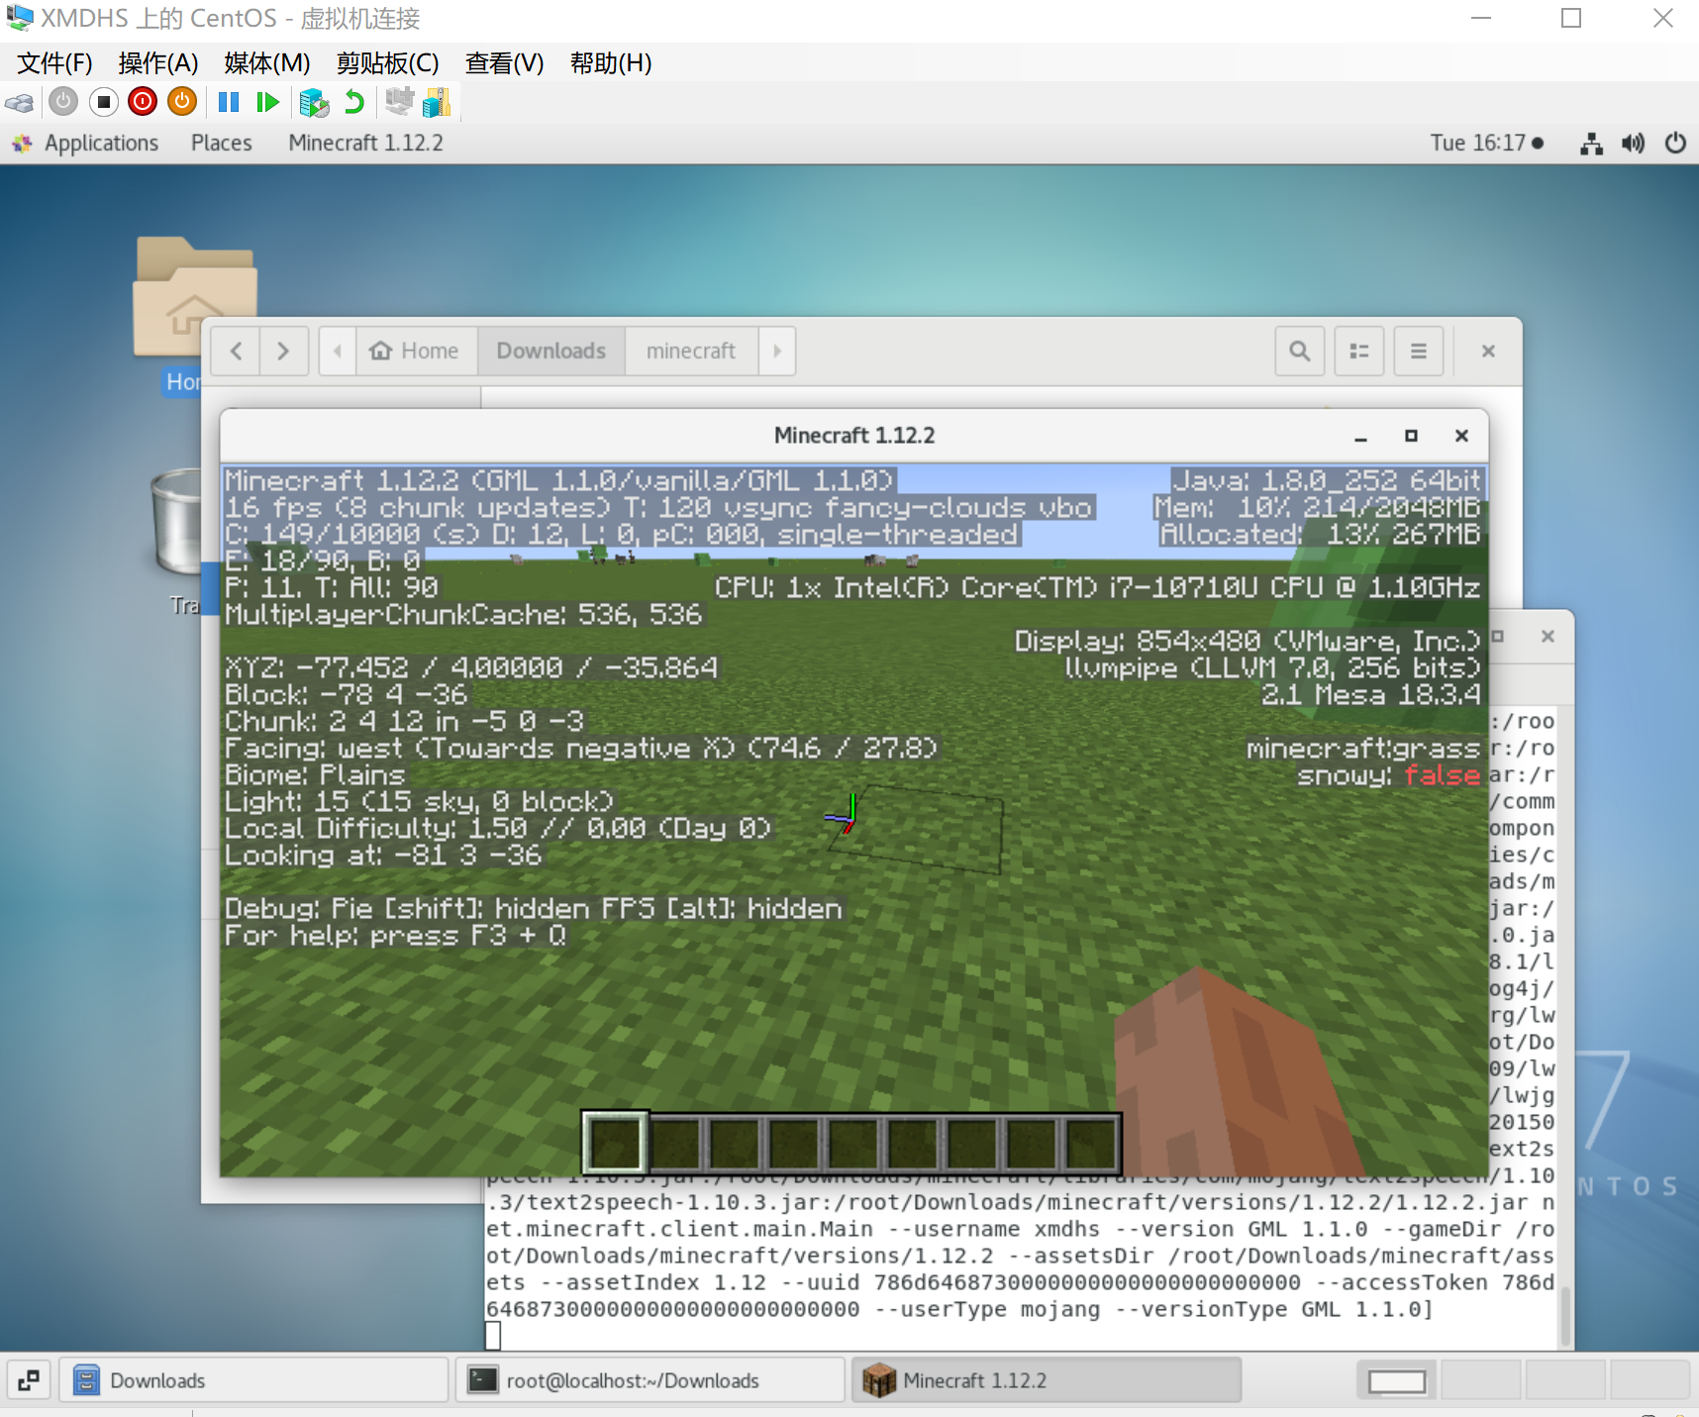Click the 'snowy: false' debug text
Image resolution: width=1699 pixels, height=1417 pixels.
click(x=1389, y=775)
